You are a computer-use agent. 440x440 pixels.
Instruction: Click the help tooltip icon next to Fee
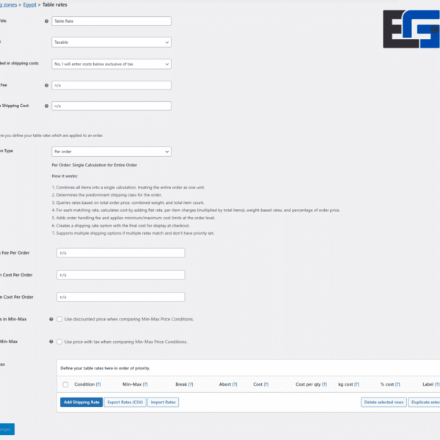47,85
